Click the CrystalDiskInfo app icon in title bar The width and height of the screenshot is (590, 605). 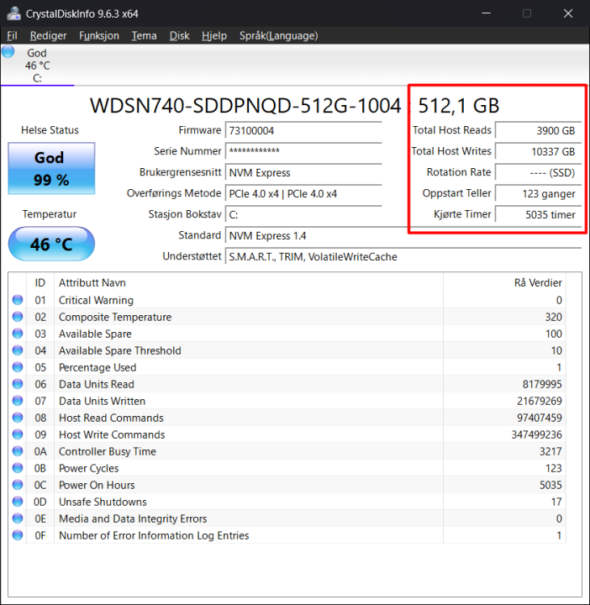click(13, 13)
